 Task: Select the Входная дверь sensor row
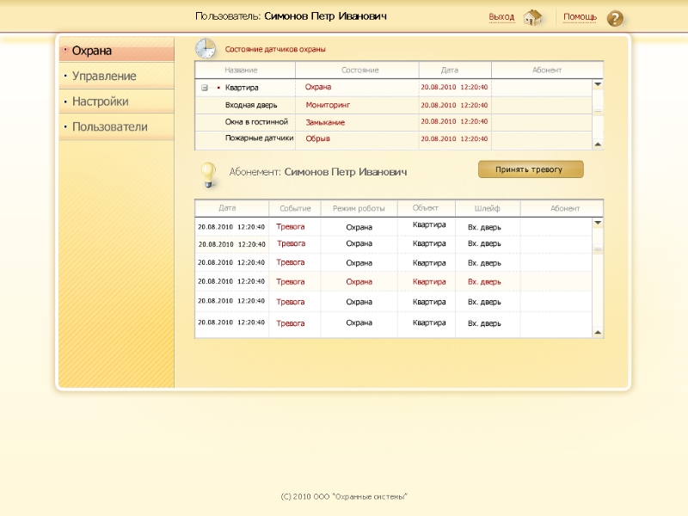click(x=394, y=105)
